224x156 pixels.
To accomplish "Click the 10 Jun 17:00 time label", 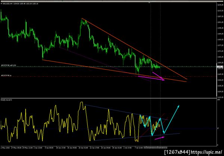I will pos(61,148).
